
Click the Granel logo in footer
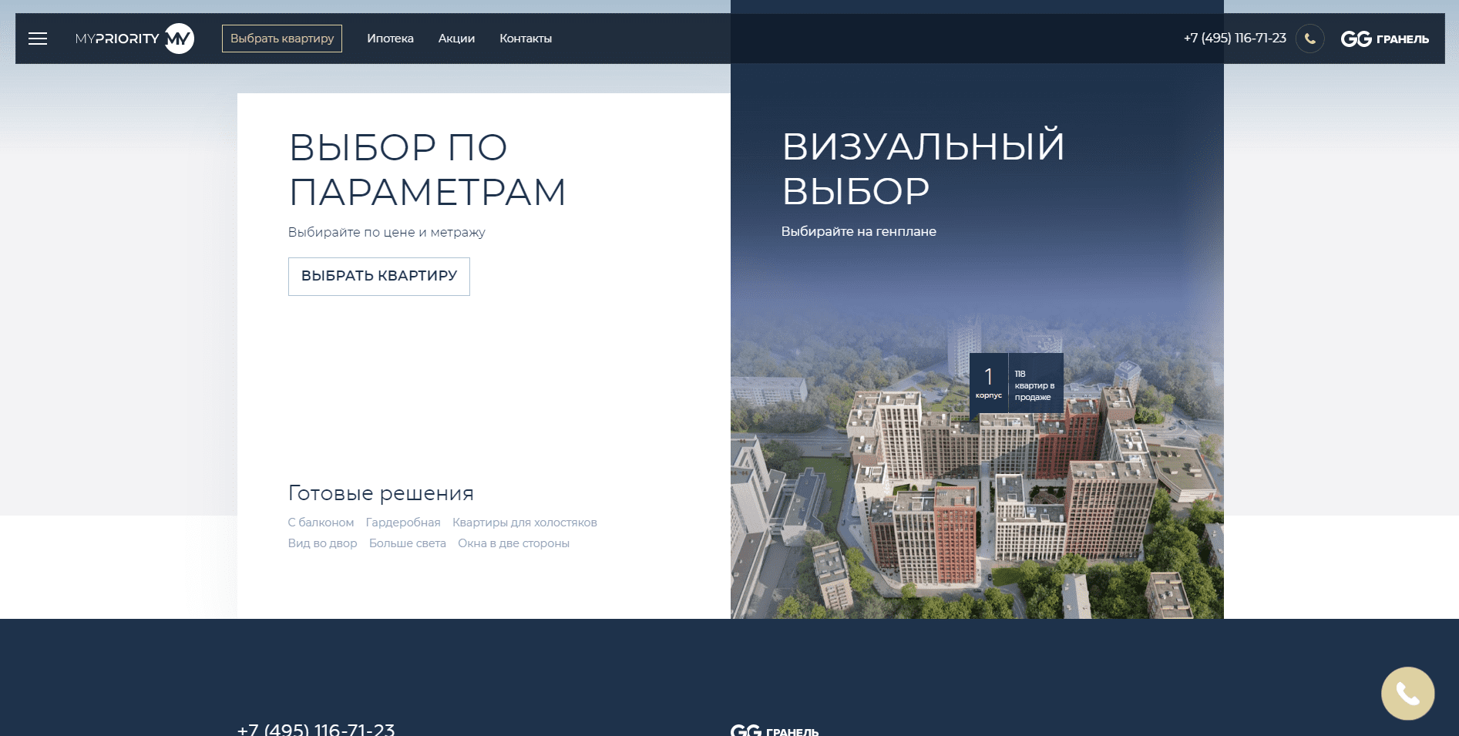tap(775, 730)
